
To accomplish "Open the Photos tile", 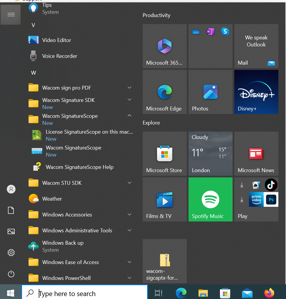I will pyautogui.click(x=211, y=92).
